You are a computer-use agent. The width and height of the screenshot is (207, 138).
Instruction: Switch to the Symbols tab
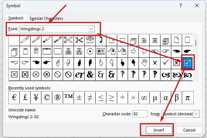[x=16, y=18]
